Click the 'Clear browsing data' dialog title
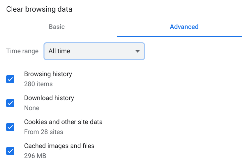The image size is (242, 163). pyautogui.click(x=39, y=9)
